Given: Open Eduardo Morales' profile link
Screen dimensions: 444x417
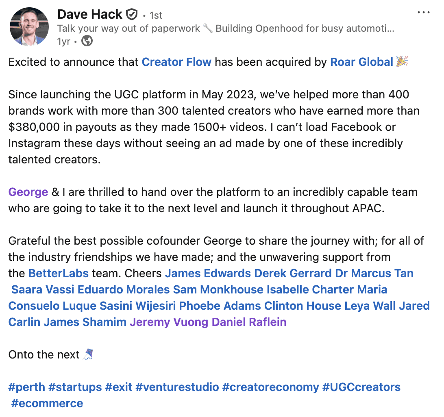Looking at the screenshot, I should pyautogui.click(x=124, y=290).
